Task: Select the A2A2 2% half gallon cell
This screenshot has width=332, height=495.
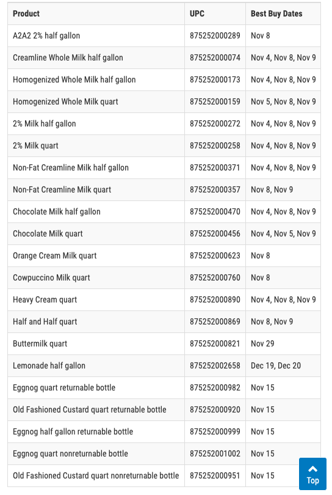Action: click(96, 35)
